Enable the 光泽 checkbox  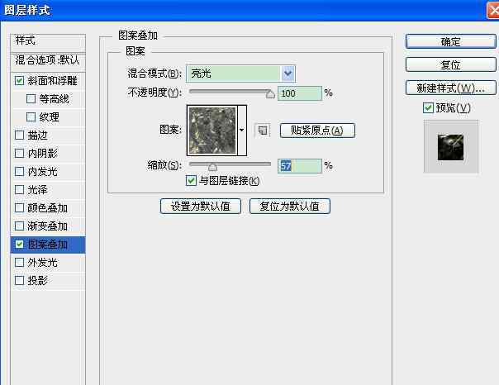coord(19,190)
